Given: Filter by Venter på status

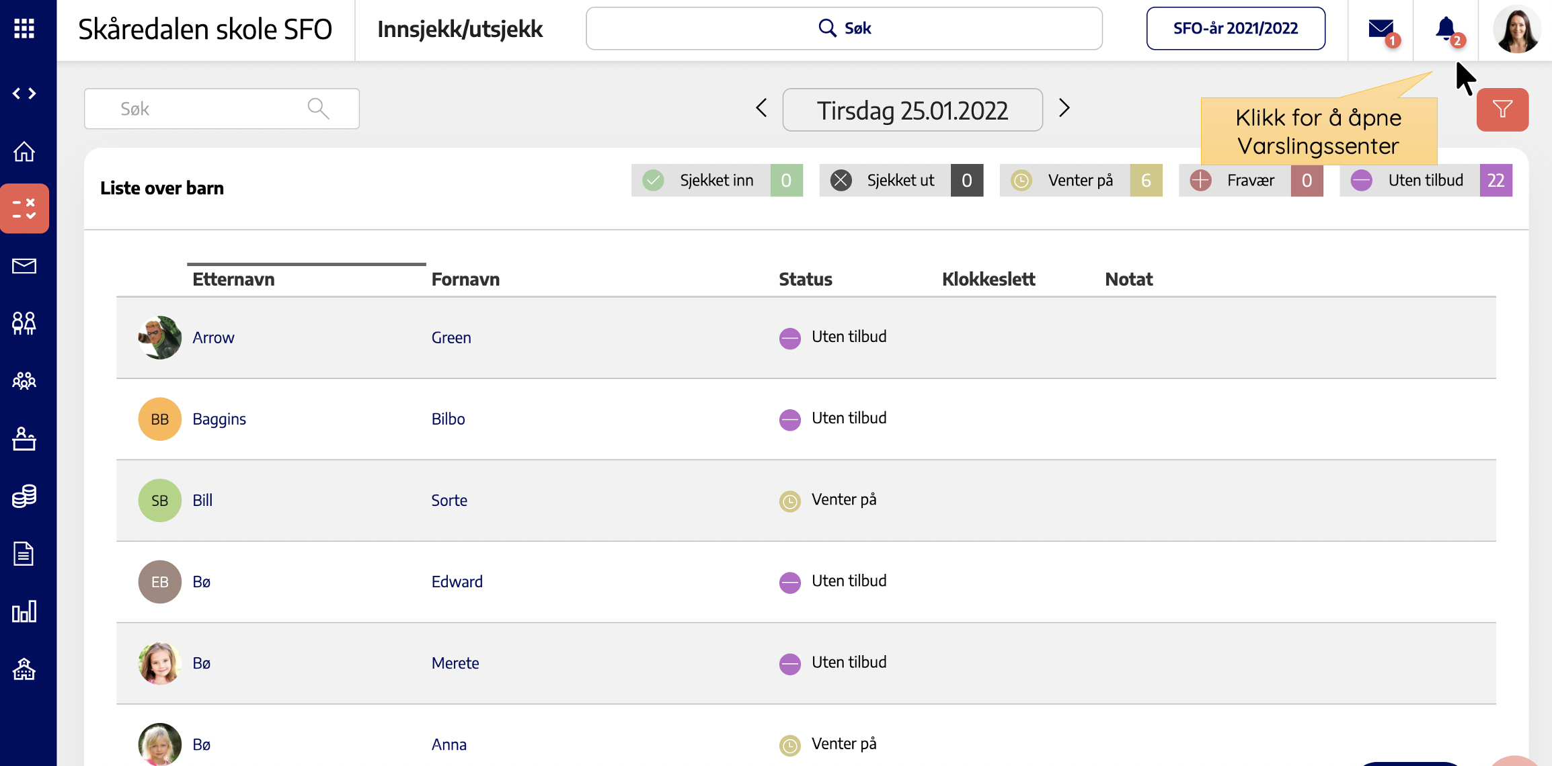Looking at the screenshot, I should (x=1081, y=180).
